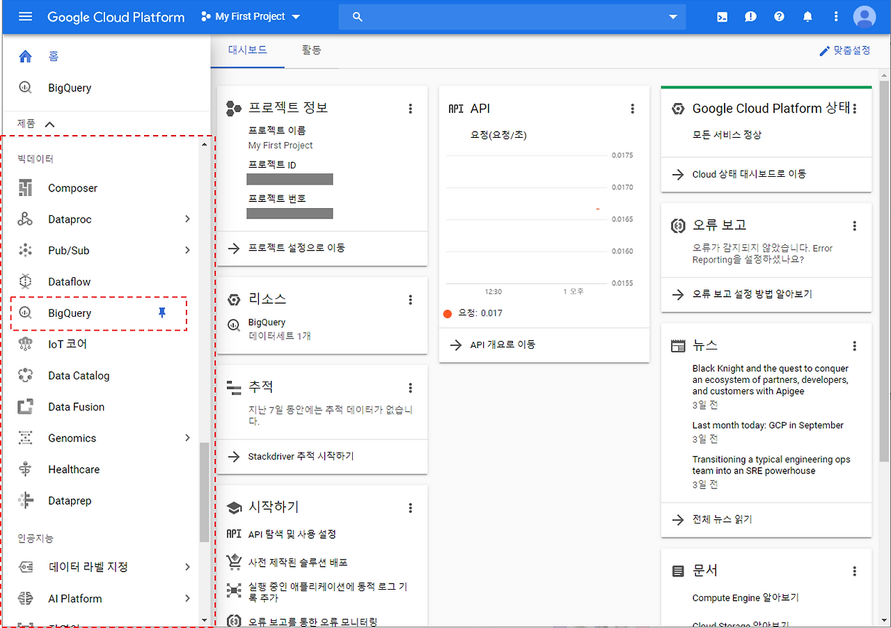This screenshot has width=891, height=628.
Task: Switch to the 활동 tab
Action: click(311, 51)
